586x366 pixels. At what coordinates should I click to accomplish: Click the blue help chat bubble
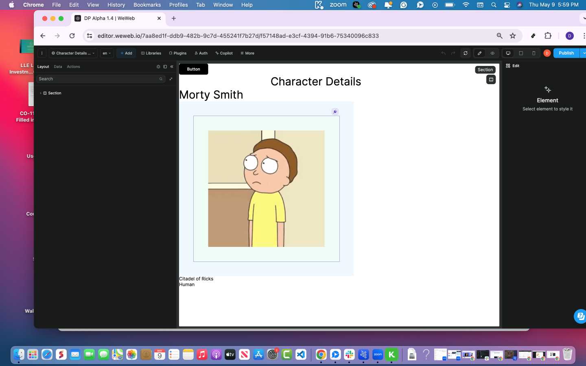click(x=580, y=316)
